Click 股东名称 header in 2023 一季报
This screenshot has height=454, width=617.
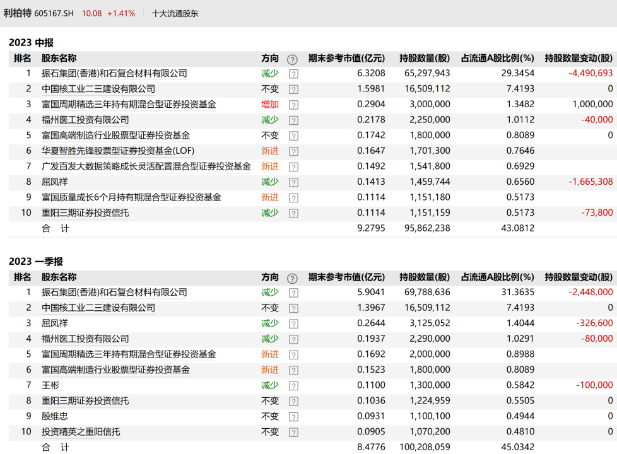pos(59,277)
